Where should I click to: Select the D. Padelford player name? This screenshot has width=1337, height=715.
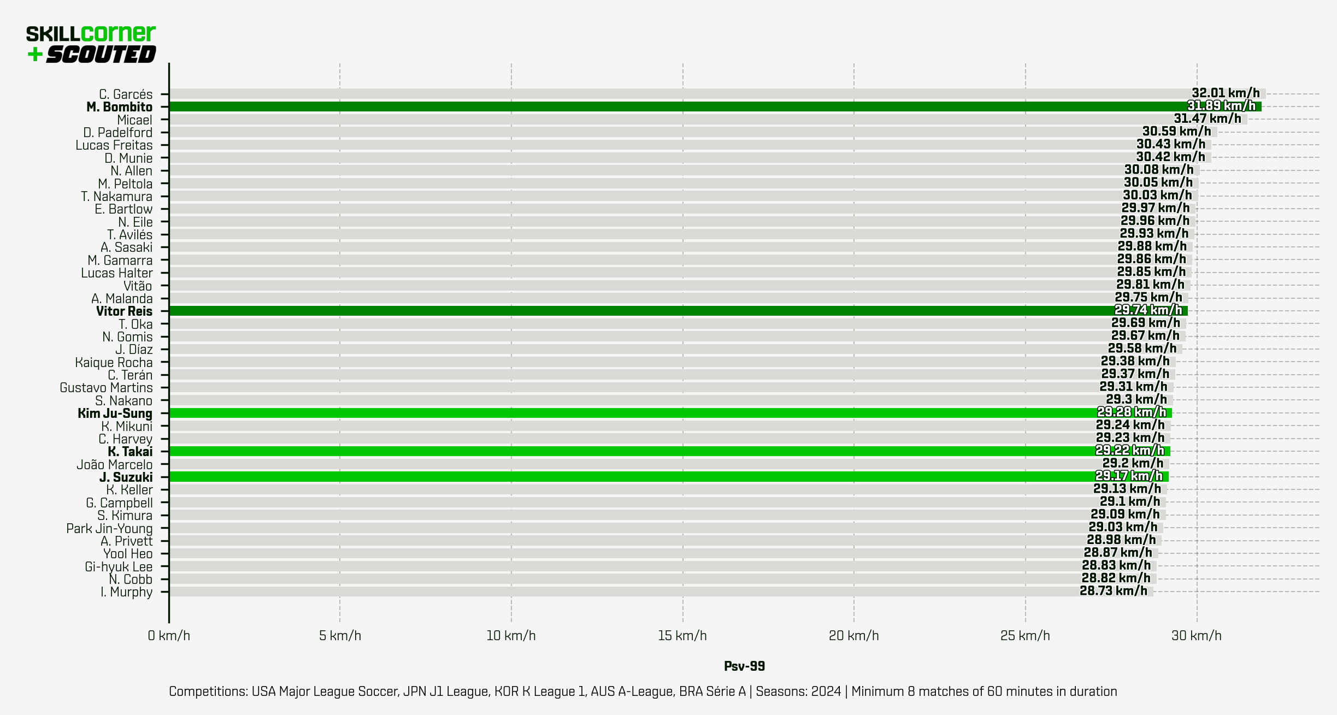pyautogui.click(x=117, y=133)
